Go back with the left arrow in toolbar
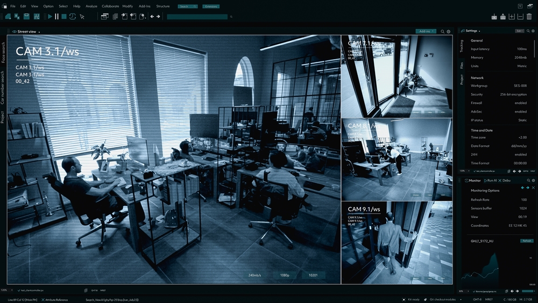 tap(152, 16)
